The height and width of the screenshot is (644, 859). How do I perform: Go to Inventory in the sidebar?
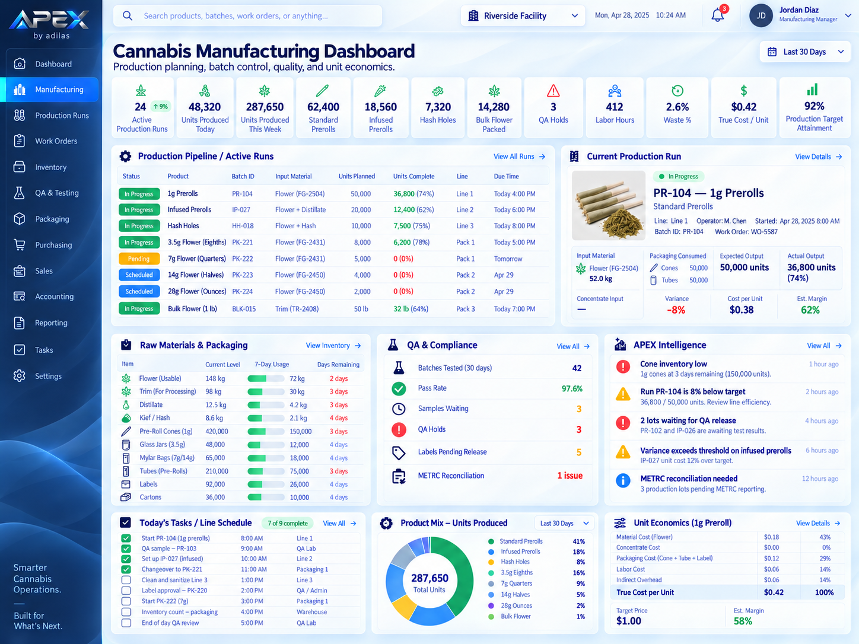coord(51,167)
